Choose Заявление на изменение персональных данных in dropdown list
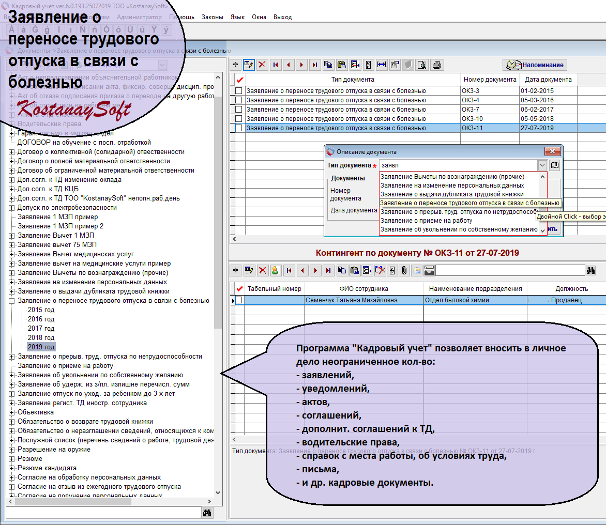This screenshot has width=606, height=525. point(452,186)
